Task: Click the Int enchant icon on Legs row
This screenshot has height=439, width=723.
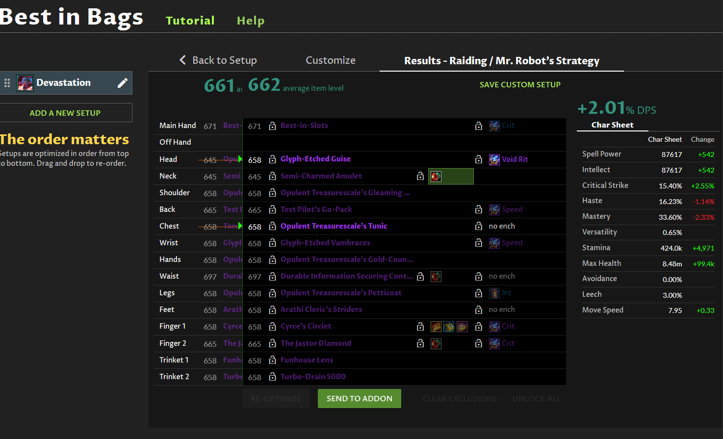Action: pos(494,293)
